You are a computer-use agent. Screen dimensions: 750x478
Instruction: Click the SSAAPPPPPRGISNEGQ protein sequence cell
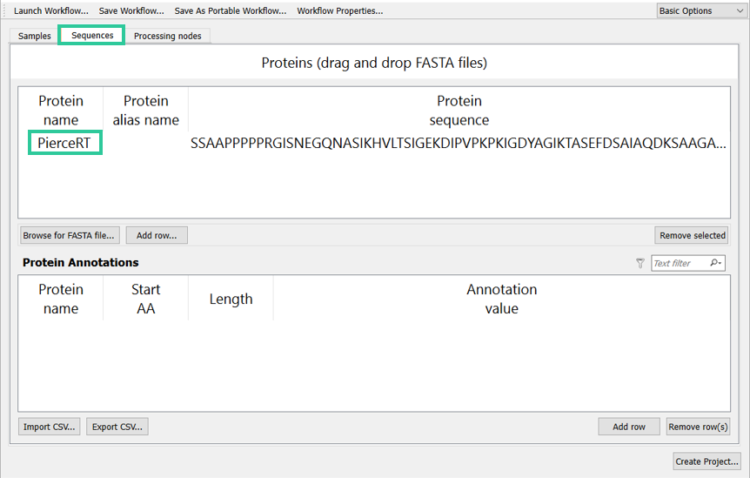tap(459, 143)
